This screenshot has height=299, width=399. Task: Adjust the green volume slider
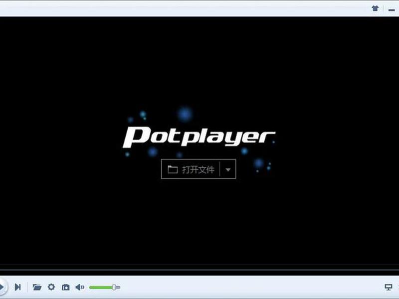(105, 288)
